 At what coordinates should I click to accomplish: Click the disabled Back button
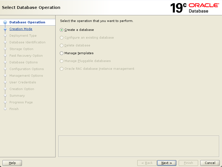147,163
